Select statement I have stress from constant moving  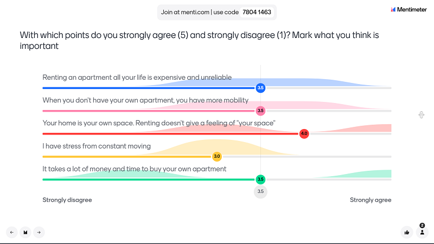click(x=97, y=146)
